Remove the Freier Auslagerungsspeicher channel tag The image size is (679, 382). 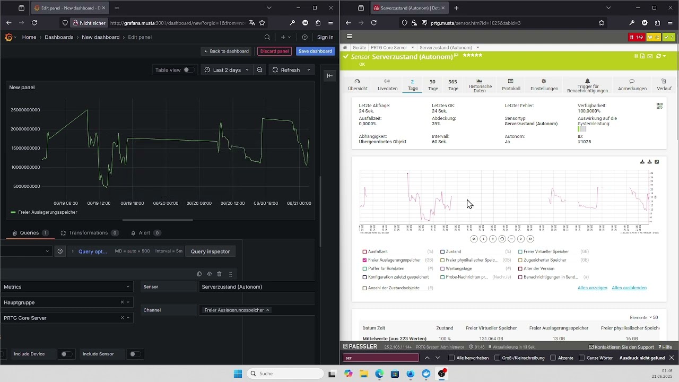coord(267,310)
